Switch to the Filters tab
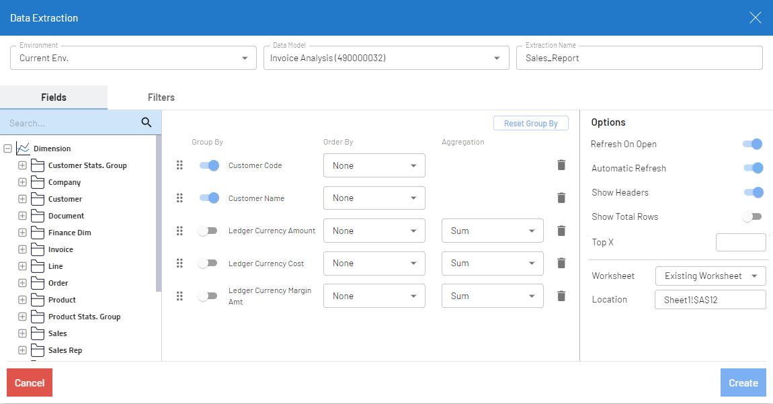This screenshot has height=404, width=773. tap(161, 97)
